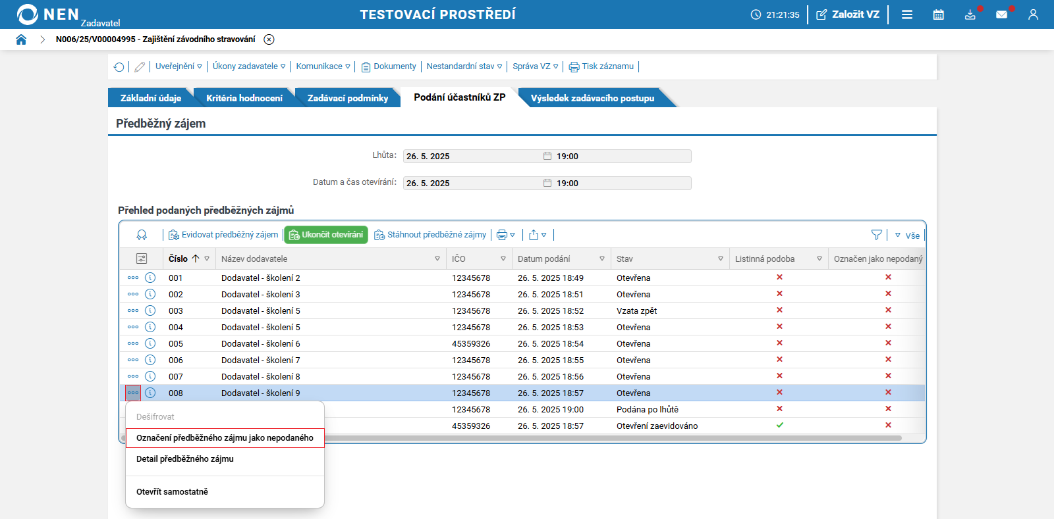Open row 007 three-dot actions menu
Viewport: 1054px width, 519px height.
tap(133, 376)
